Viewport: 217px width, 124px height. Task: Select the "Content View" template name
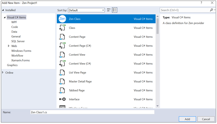77,55
